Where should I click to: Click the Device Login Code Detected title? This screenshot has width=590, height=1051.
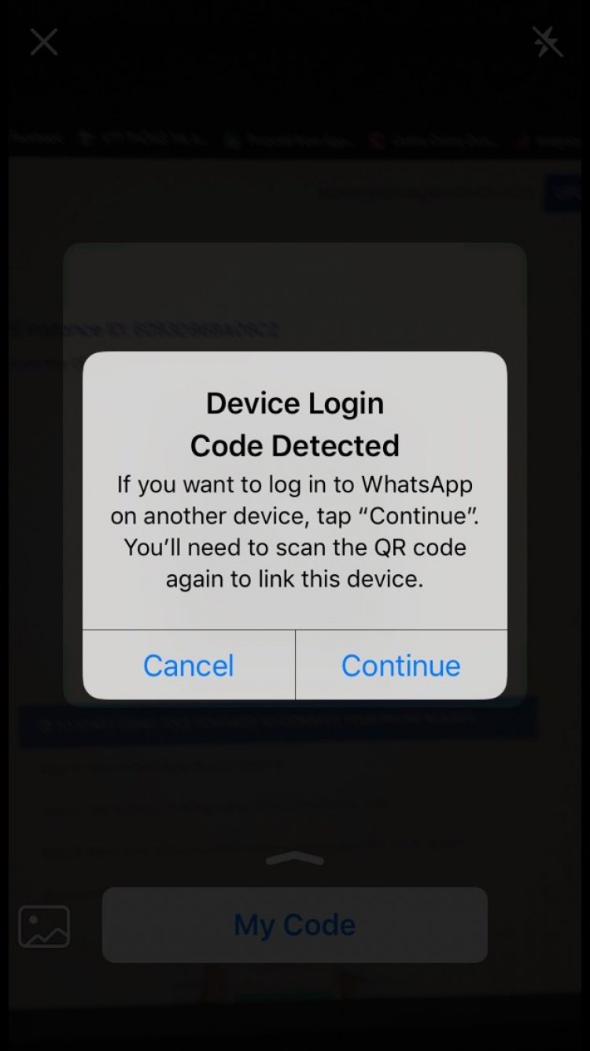pos(295,424)
